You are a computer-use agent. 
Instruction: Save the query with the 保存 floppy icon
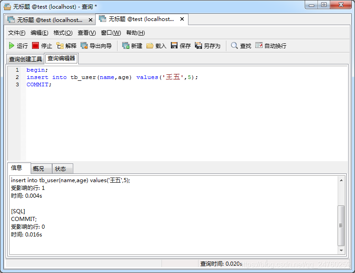[174, 46]
